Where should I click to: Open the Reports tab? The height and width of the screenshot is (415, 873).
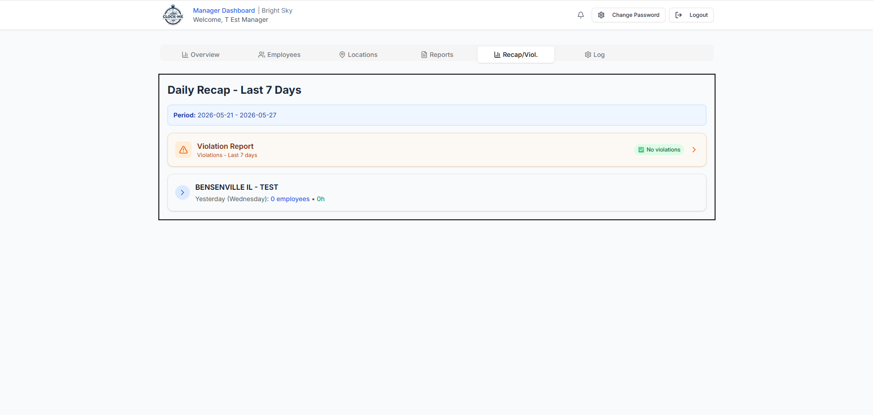coord(437,55)
